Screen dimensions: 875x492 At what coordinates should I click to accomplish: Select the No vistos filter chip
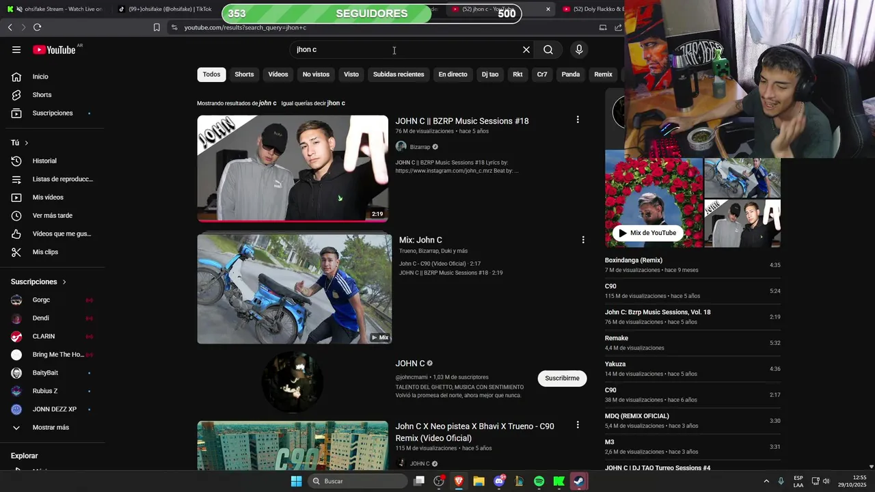[x=316, y=74]
